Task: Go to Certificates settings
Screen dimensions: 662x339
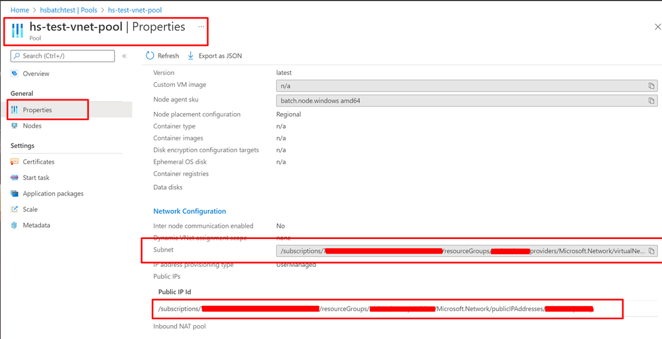Action: click(38, 162)
